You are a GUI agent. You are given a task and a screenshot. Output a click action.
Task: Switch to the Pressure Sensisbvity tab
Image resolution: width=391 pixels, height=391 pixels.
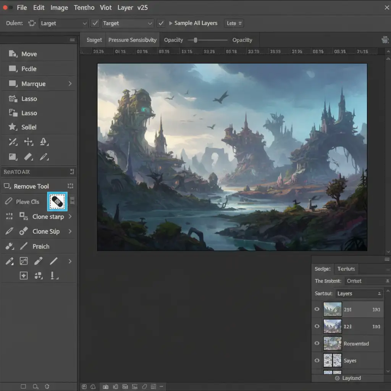tap(132, 40)
